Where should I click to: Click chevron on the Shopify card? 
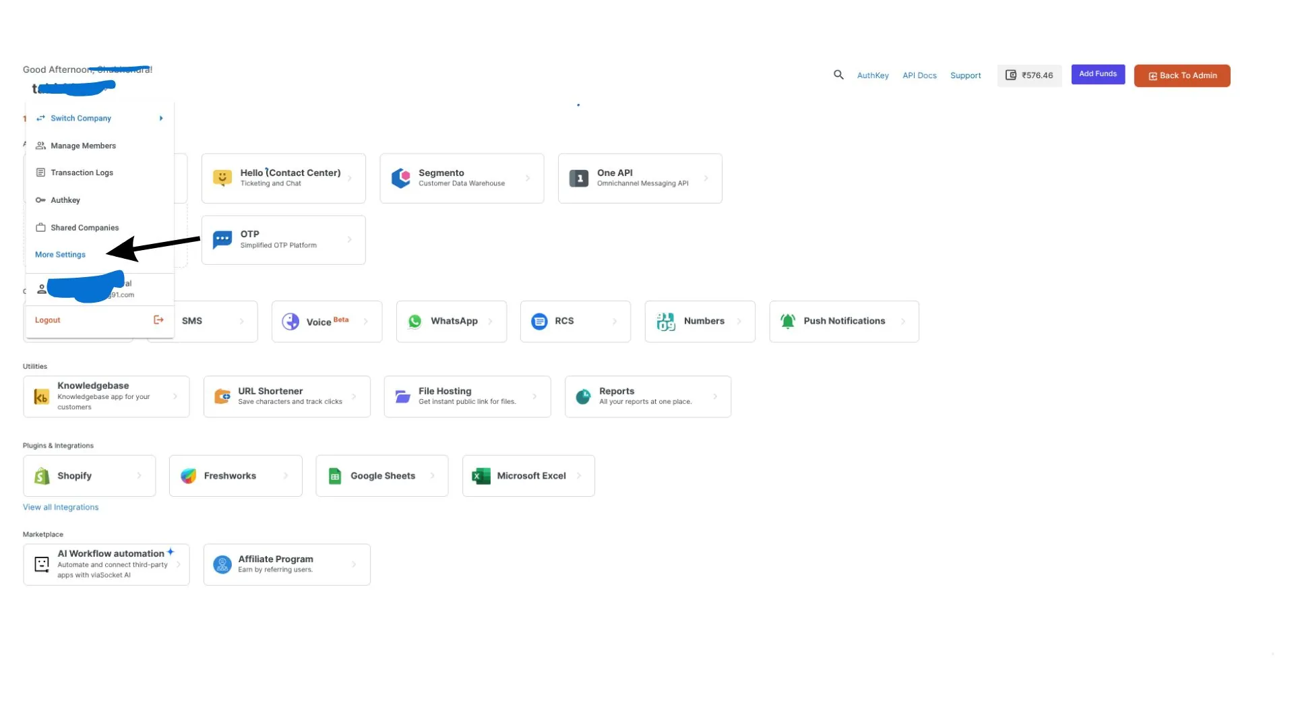(140, 476)
